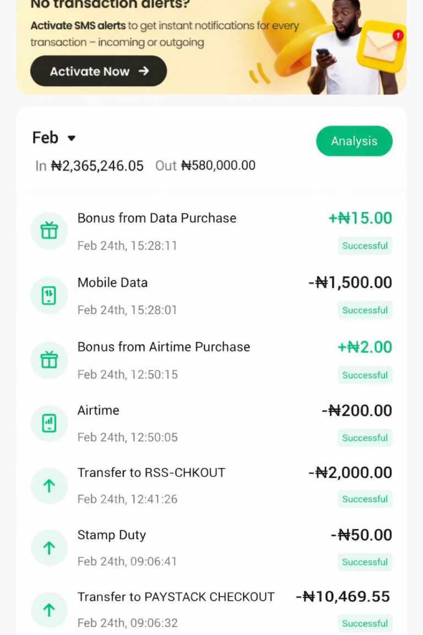The width and height of the screenshot is (423, 635).
Task: View the Transfer to RSS-CHKOUT transaction
Action: pyautogui.click(x=151, y=473)
